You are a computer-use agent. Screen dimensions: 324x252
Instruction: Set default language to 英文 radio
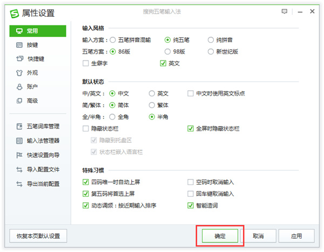click(152, 94)
